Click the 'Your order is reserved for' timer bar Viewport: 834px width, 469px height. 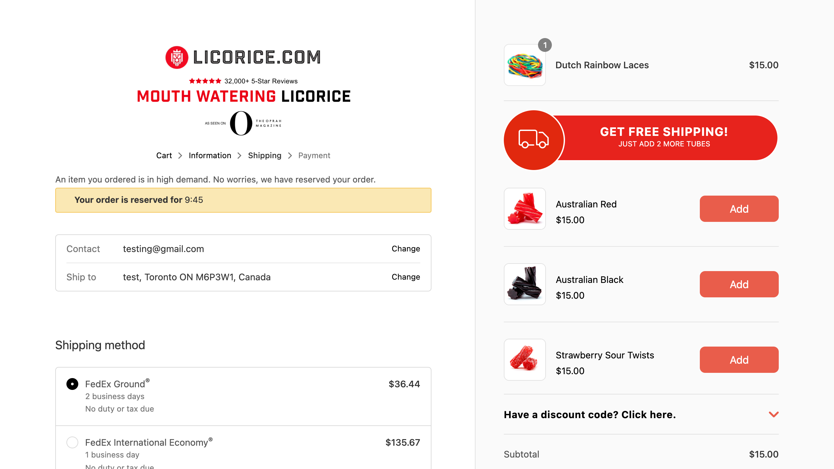(243, 200)
